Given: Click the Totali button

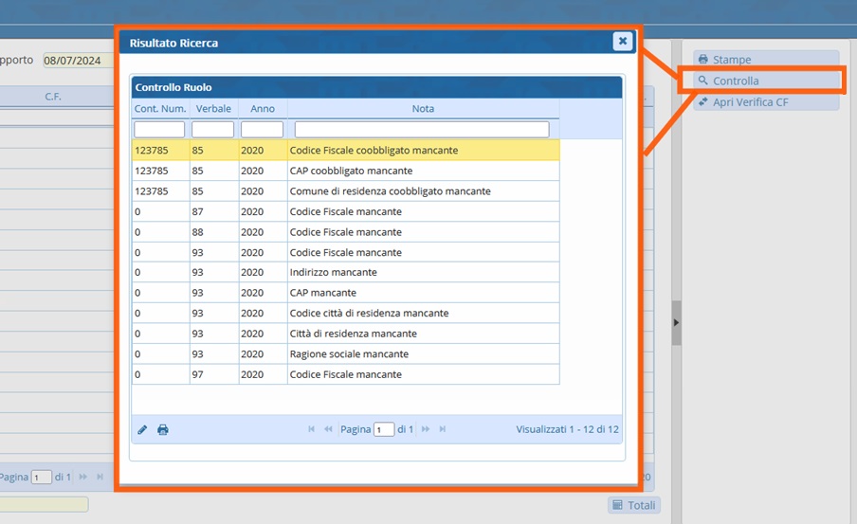Looking at the screenshot, I should [x=634, y=505].
